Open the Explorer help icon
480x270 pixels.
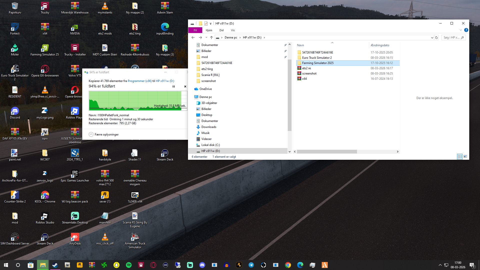coord(466,30)
